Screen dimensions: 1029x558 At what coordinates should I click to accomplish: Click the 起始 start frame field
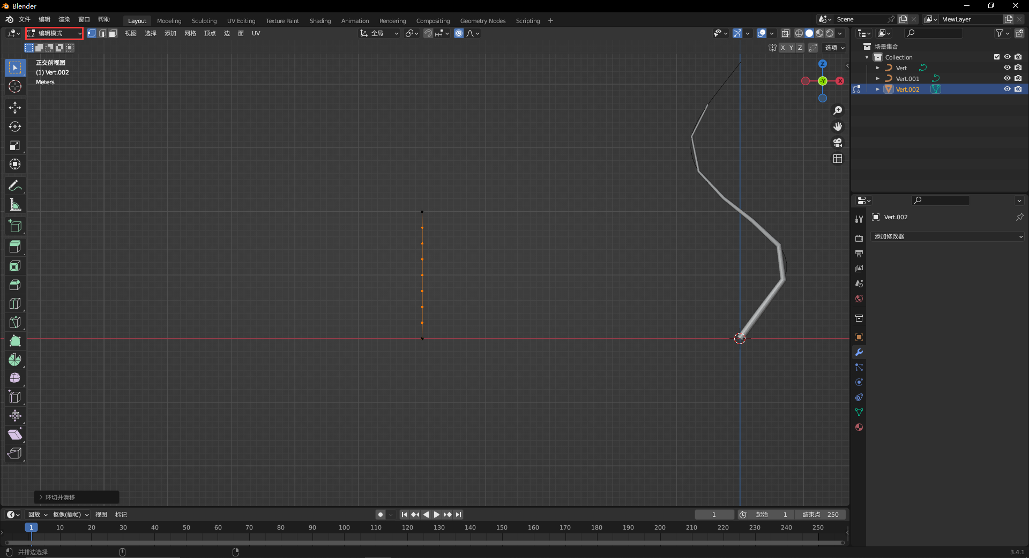pos(772,515)
